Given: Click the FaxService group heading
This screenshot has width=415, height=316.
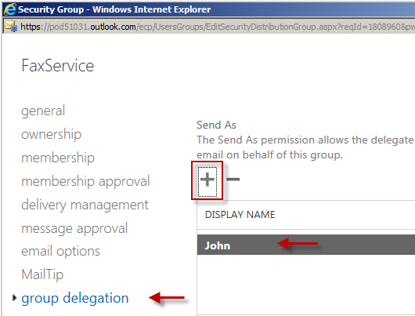Looking at the screenshot, I should click(x=58, y=66).
